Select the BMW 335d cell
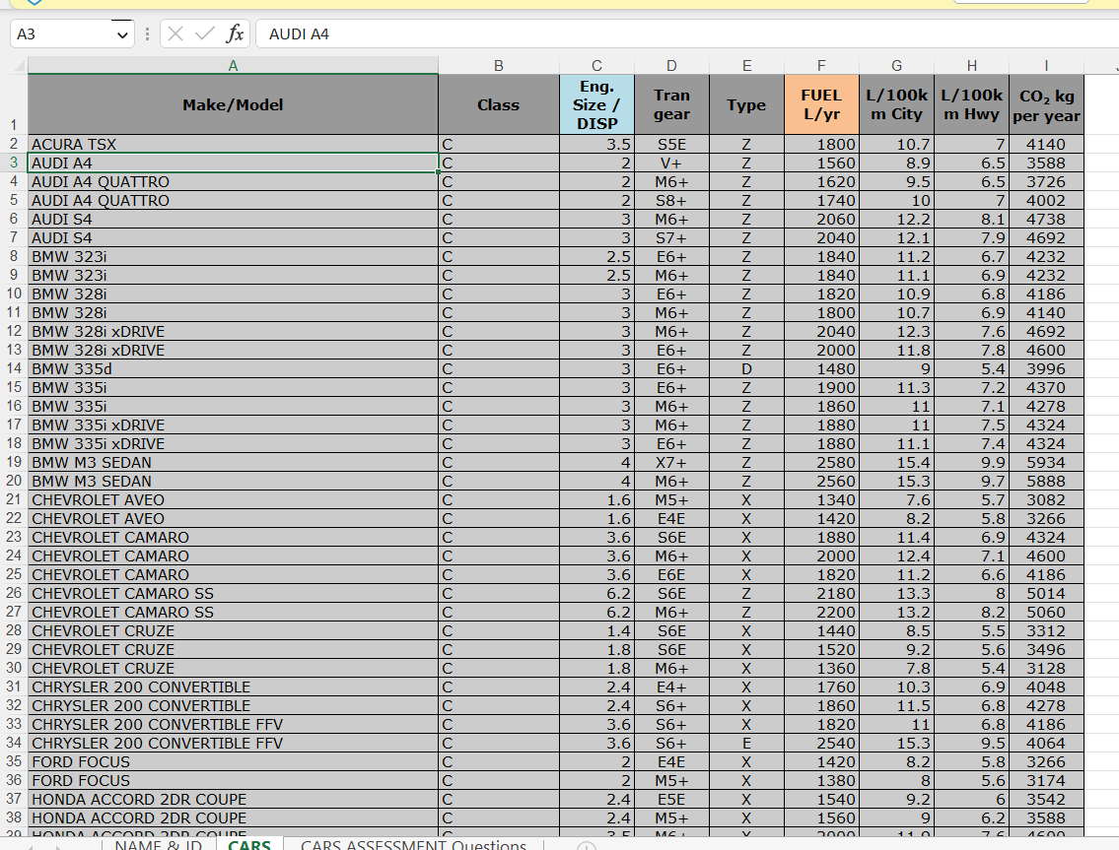Image resolution: width=1119 pixels, height=850 pixels. tap(233, 368)
